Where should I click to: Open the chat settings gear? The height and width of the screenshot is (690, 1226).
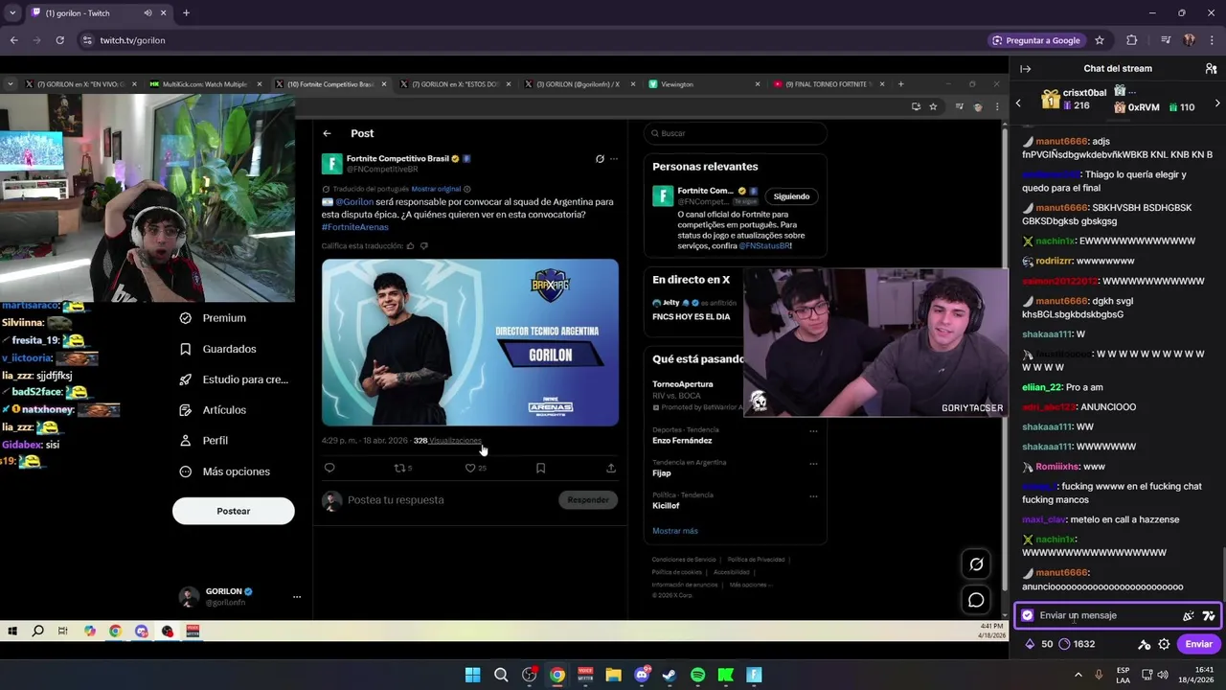(x=1164, y=645)
